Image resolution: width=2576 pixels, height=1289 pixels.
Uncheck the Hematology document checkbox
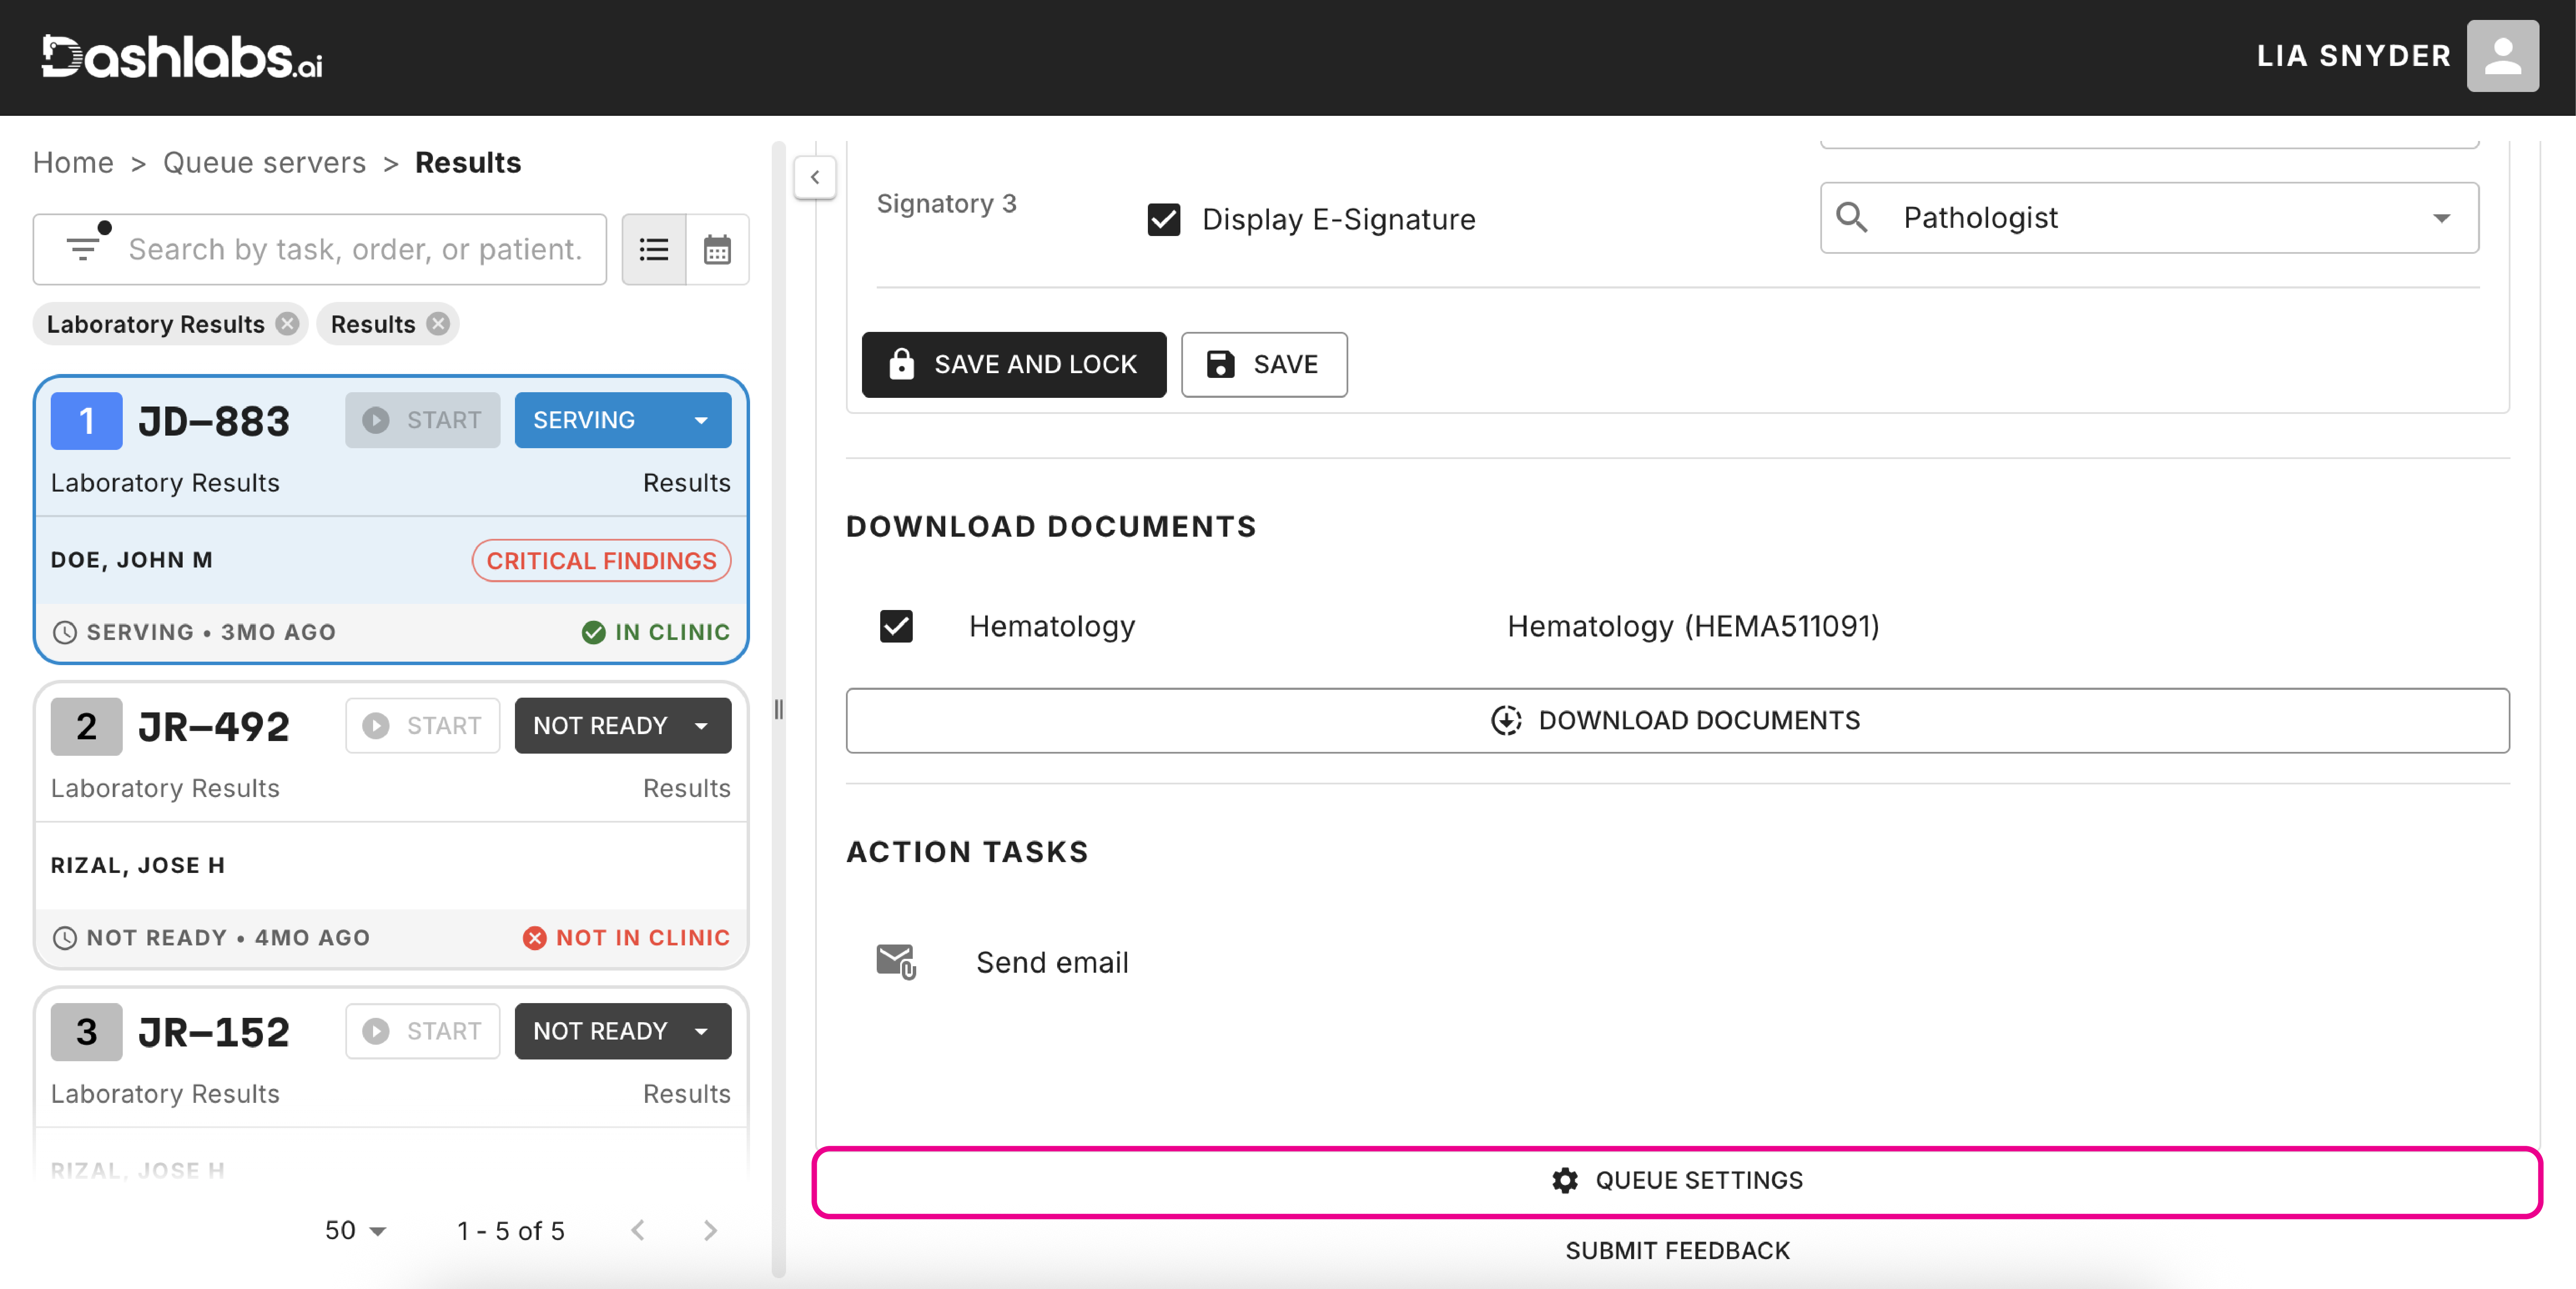click(x=896, y=626)
